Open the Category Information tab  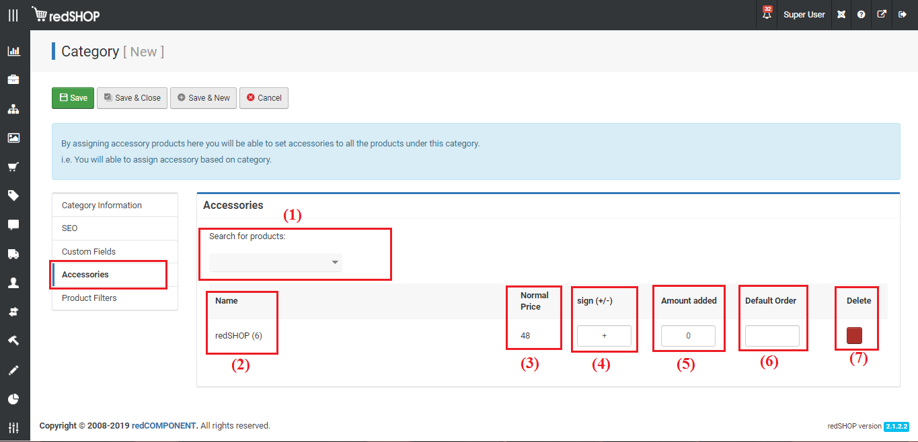click(x=115, y=206)
